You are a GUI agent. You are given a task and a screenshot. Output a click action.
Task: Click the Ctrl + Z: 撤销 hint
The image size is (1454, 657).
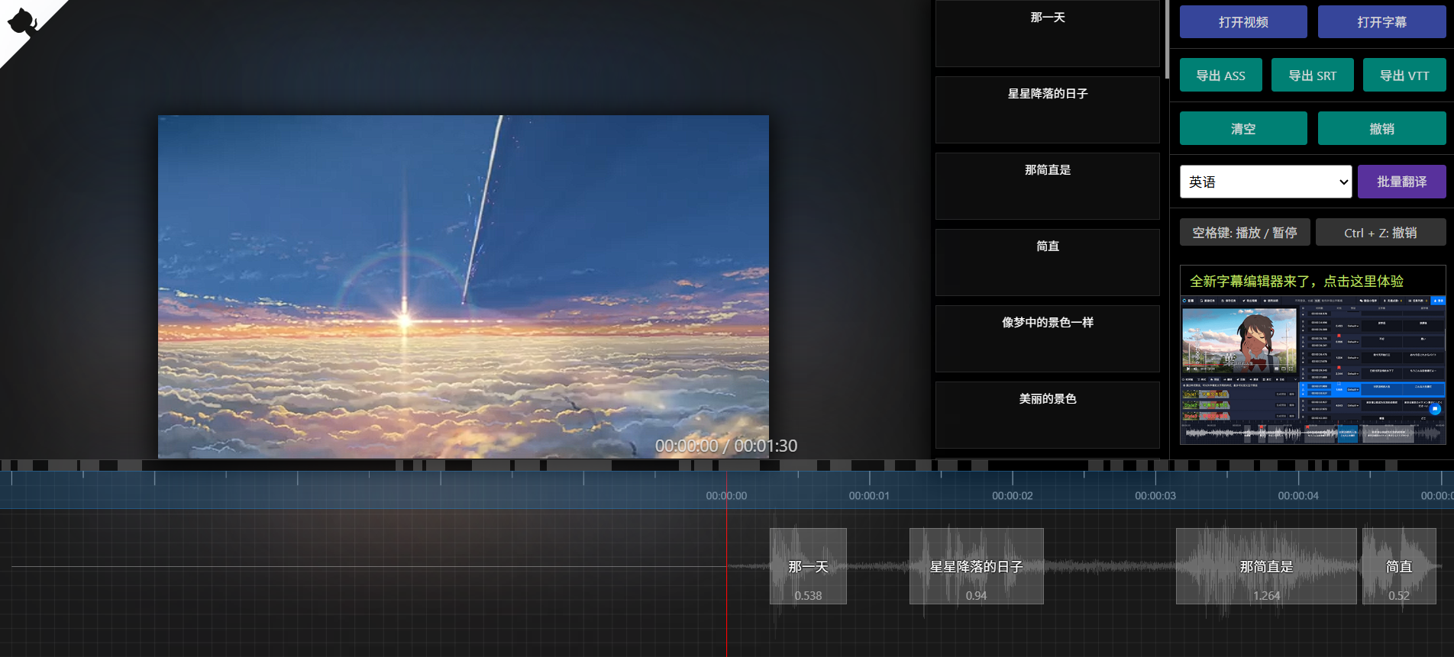[1381, 233]
